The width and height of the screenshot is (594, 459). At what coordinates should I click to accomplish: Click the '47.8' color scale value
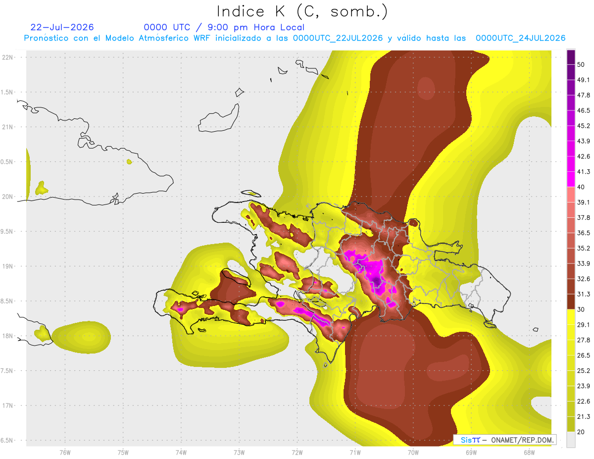coord(584,95)
